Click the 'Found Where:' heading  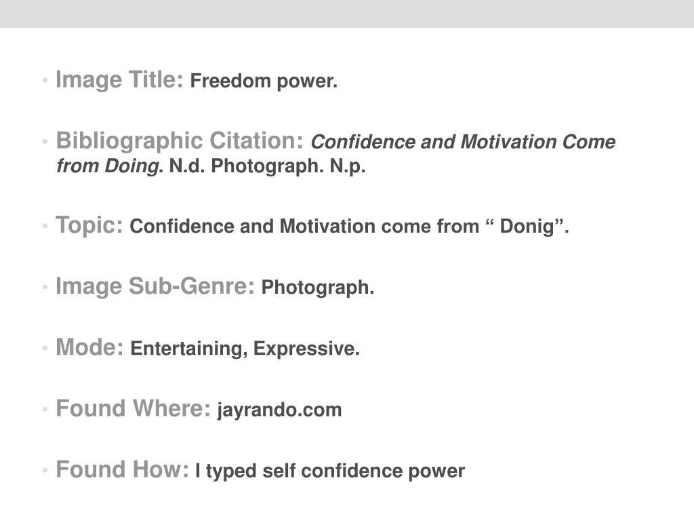coord(134,408)
